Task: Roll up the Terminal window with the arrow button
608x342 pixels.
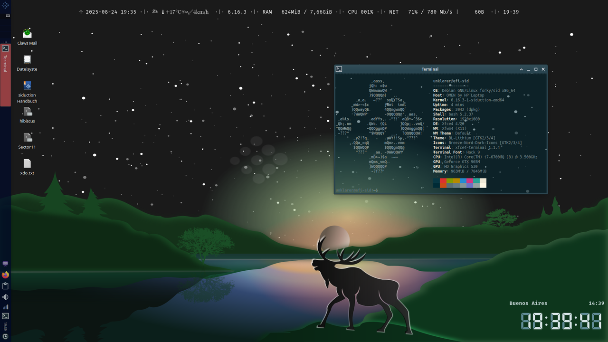Action: [x=521, y=69]
